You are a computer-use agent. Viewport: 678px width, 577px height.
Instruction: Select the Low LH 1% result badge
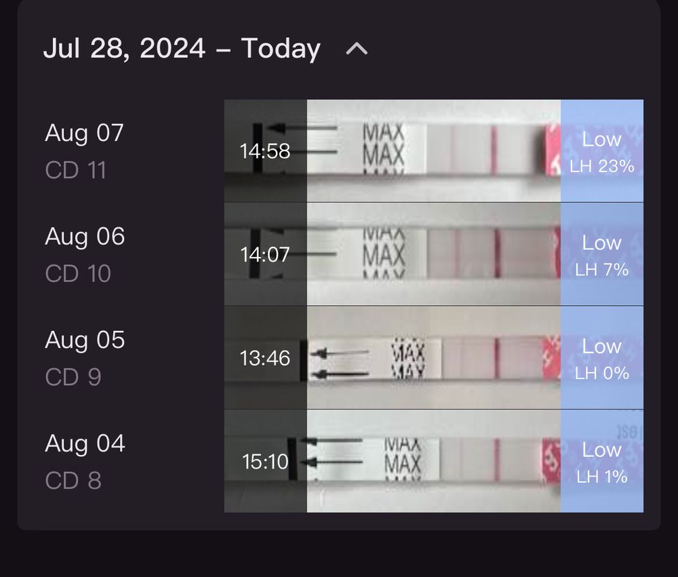tap(602, 462)
